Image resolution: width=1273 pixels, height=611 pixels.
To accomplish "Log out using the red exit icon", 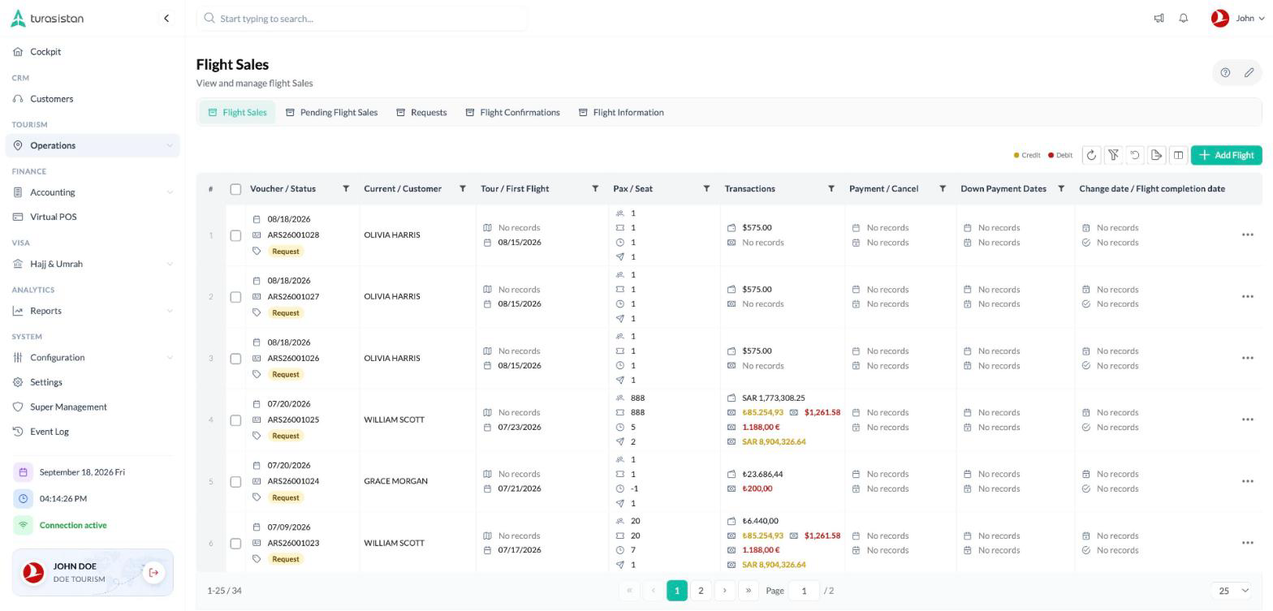I will (x=153, y=573).
